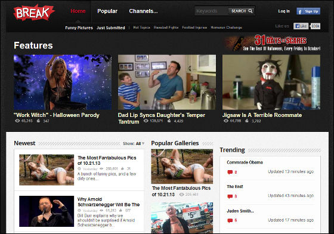Open the Popular tab
The height and width of the screenshot is (234, 334).
coord(107,11)
